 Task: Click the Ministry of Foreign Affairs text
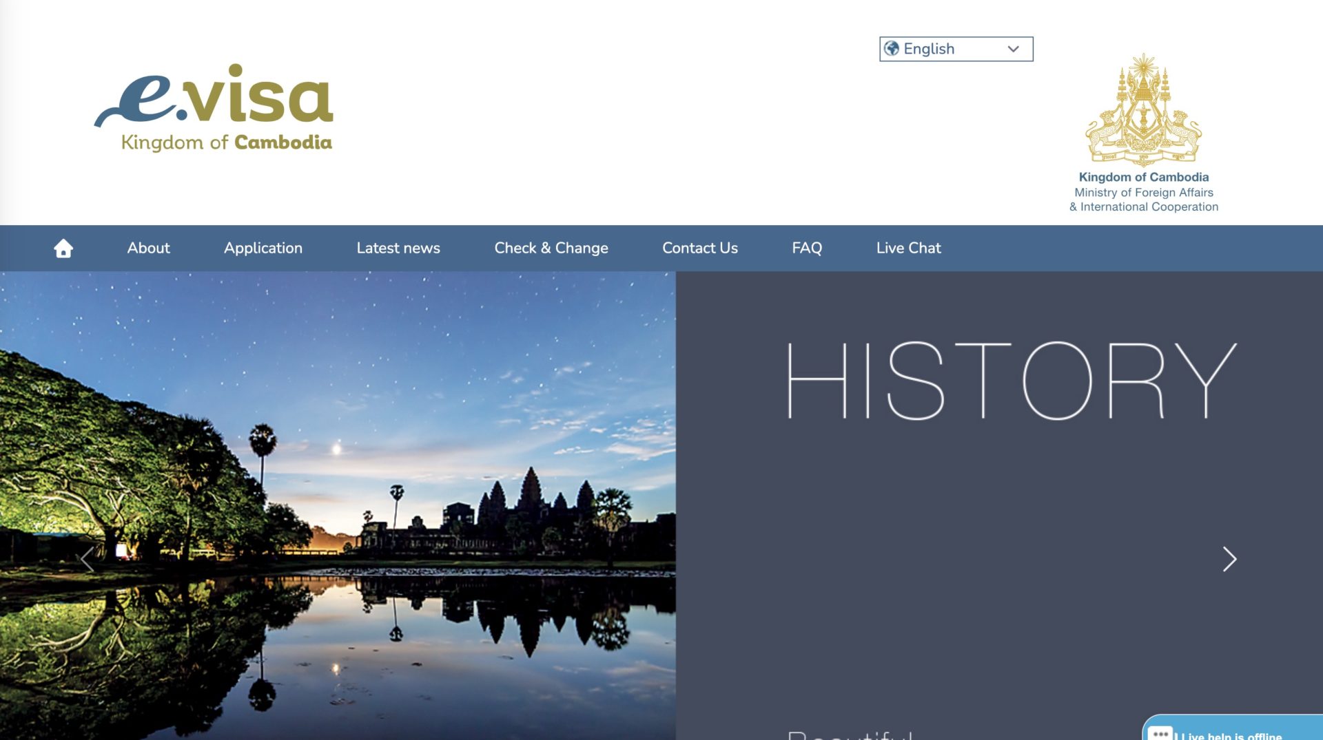click(x=1144, y=193)
